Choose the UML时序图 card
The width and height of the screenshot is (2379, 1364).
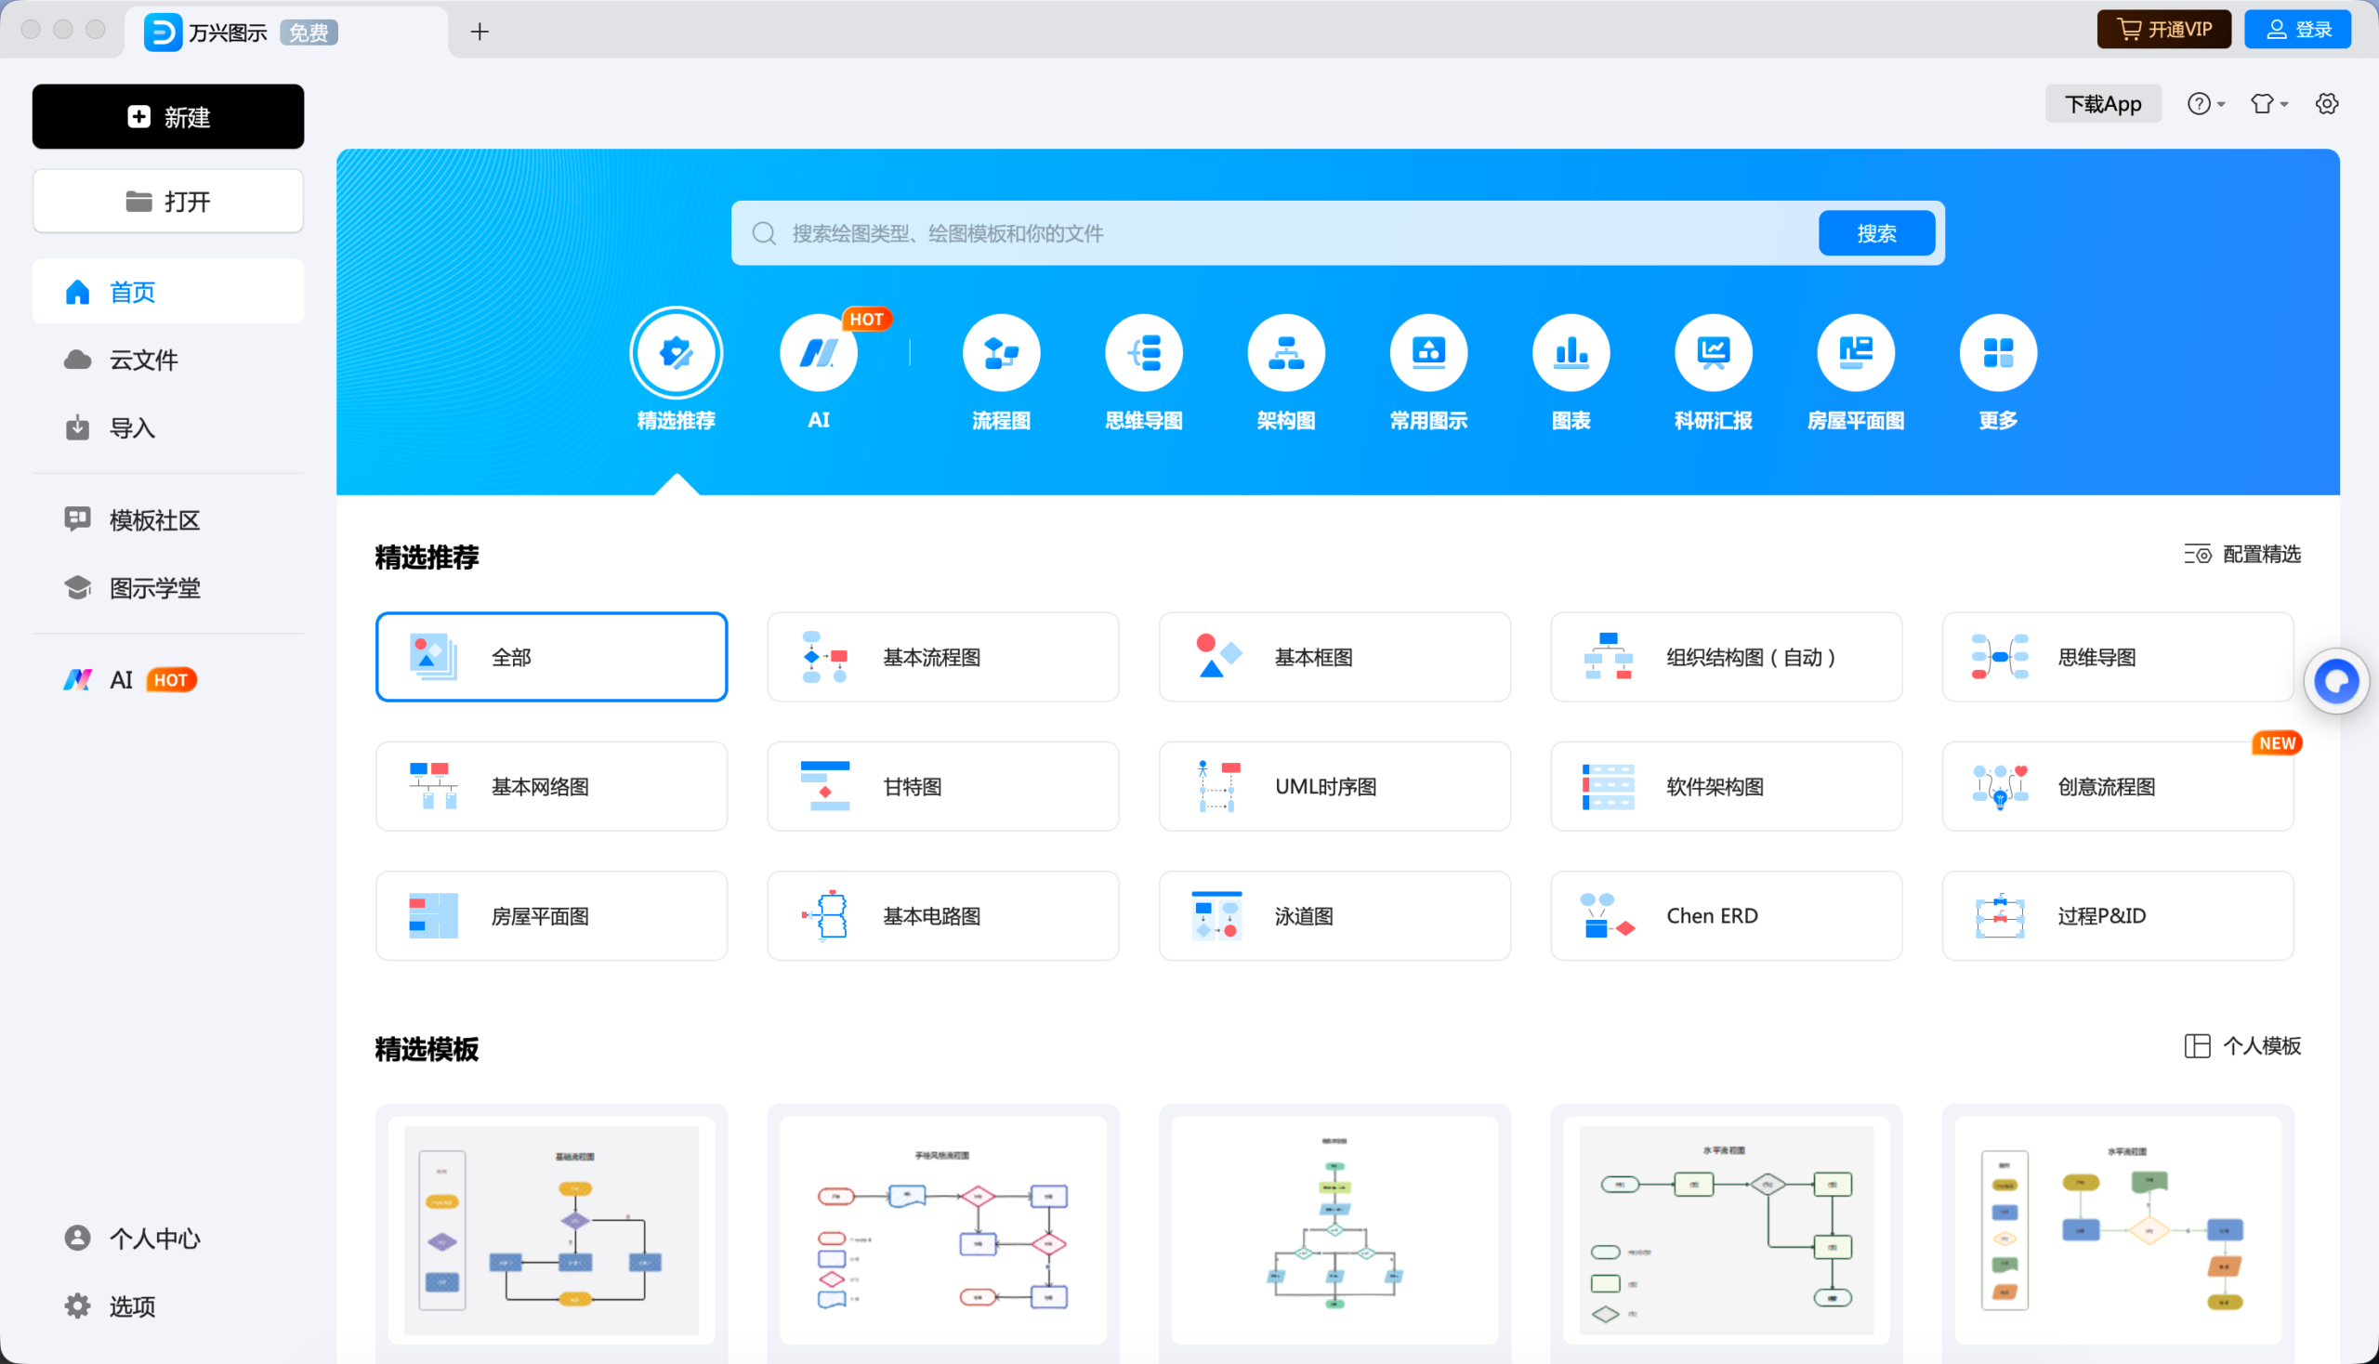pyautogui.click(x=1334, y=786)
